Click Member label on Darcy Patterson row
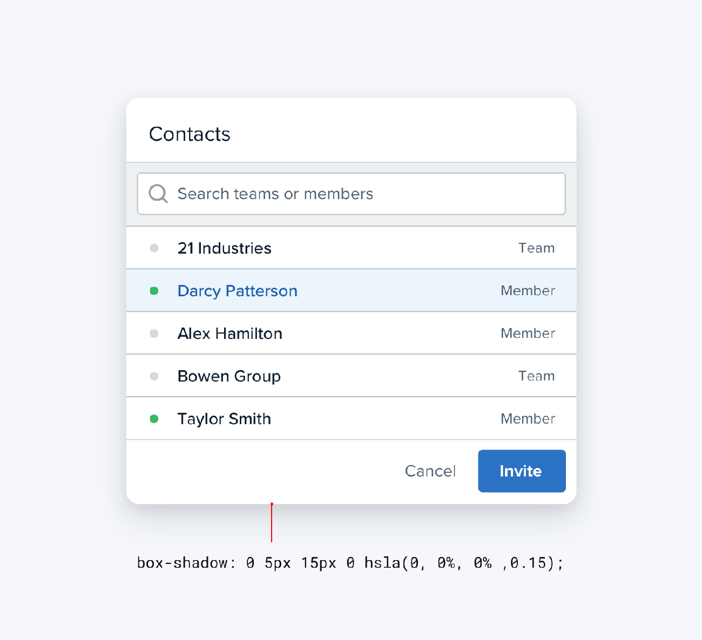Image resolution: width=702 pixels, height=640 pixels. pos(528,291)
